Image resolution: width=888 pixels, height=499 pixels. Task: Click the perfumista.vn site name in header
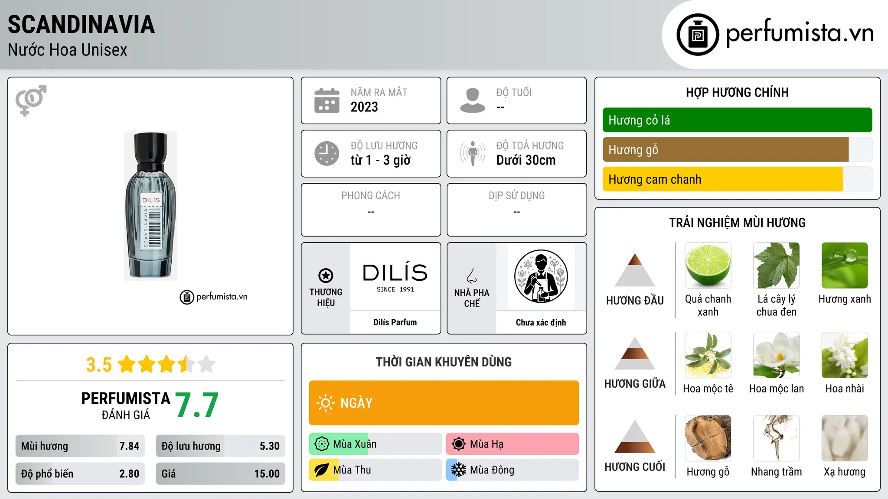tap(800, 33)
